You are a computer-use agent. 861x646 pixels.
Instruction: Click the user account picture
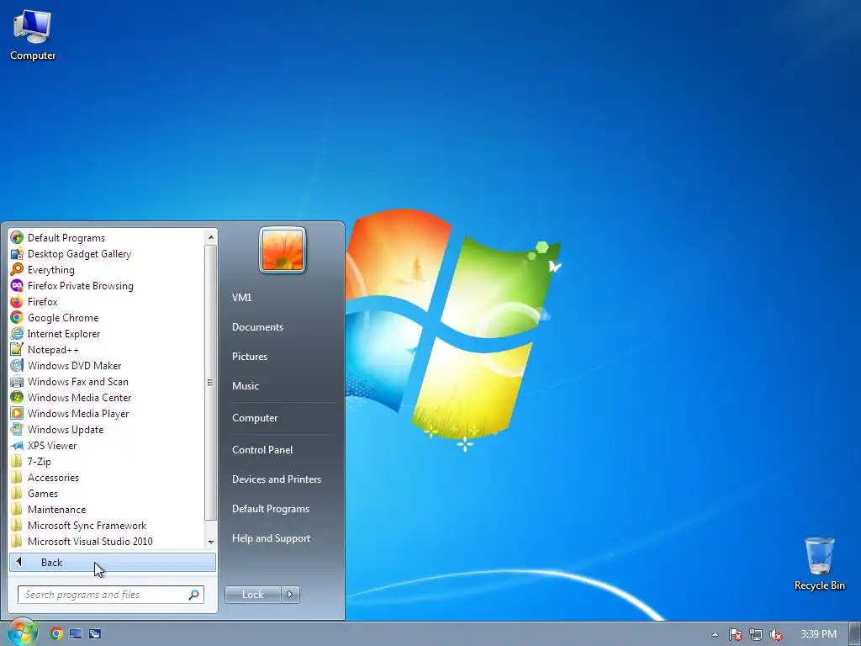click(283, 250)
